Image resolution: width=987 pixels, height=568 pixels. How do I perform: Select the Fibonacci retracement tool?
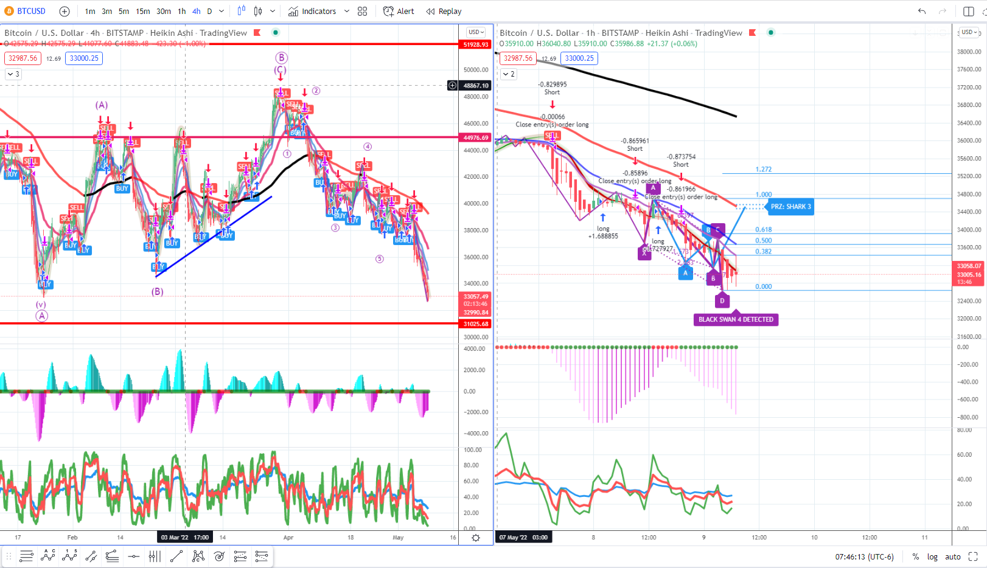240,556
